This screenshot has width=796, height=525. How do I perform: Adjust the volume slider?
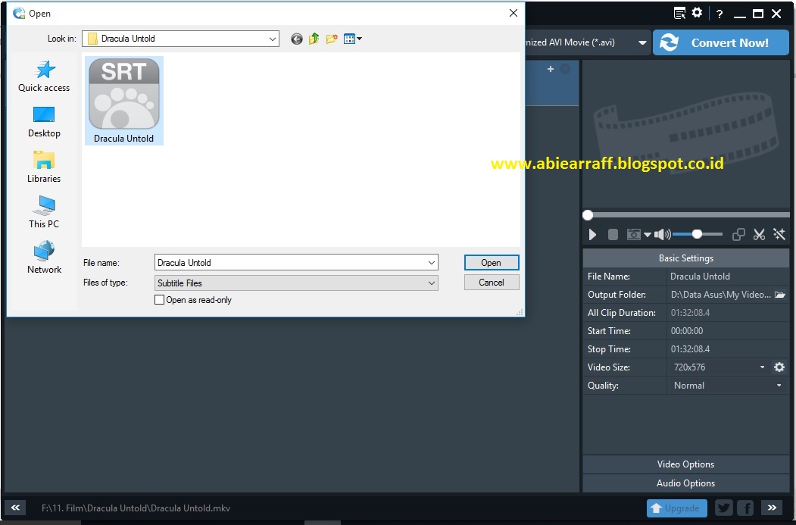tap(697, 234)
